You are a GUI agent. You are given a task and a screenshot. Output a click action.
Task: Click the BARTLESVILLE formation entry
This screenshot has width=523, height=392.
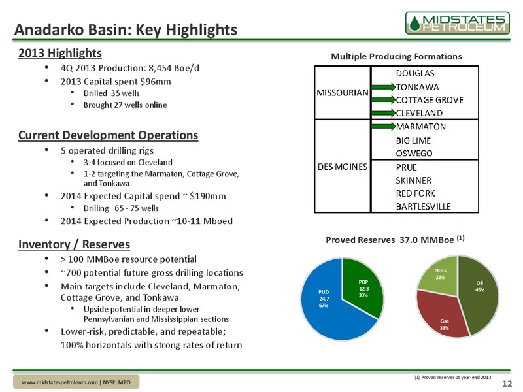(423, 206)
